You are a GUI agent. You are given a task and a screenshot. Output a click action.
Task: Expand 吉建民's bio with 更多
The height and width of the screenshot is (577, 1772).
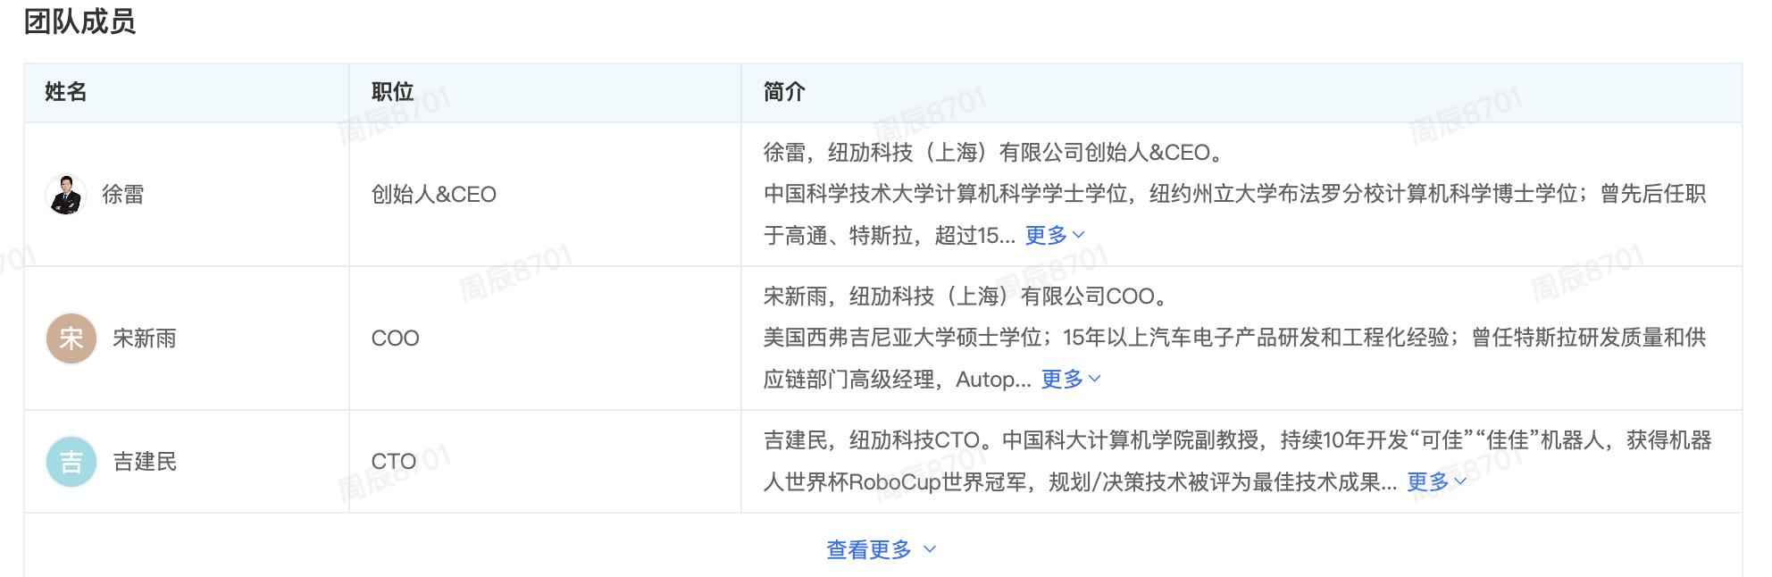1427,482
